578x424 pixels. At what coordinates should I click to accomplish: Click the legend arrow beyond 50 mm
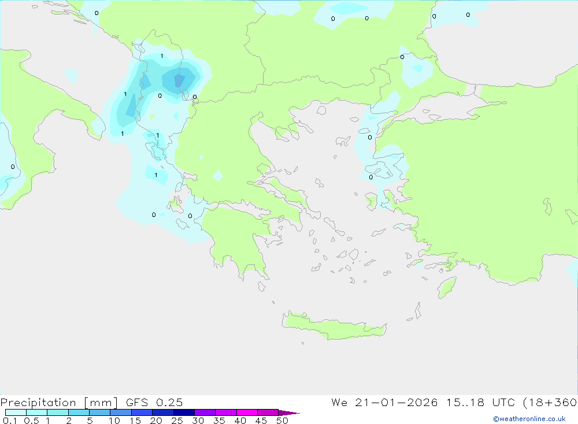288,412
